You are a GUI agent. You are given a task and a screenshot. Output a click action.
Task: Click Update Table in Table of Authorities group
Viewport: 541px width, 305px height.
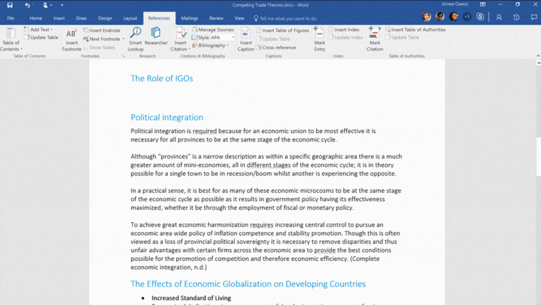click(x=402, y=37)
